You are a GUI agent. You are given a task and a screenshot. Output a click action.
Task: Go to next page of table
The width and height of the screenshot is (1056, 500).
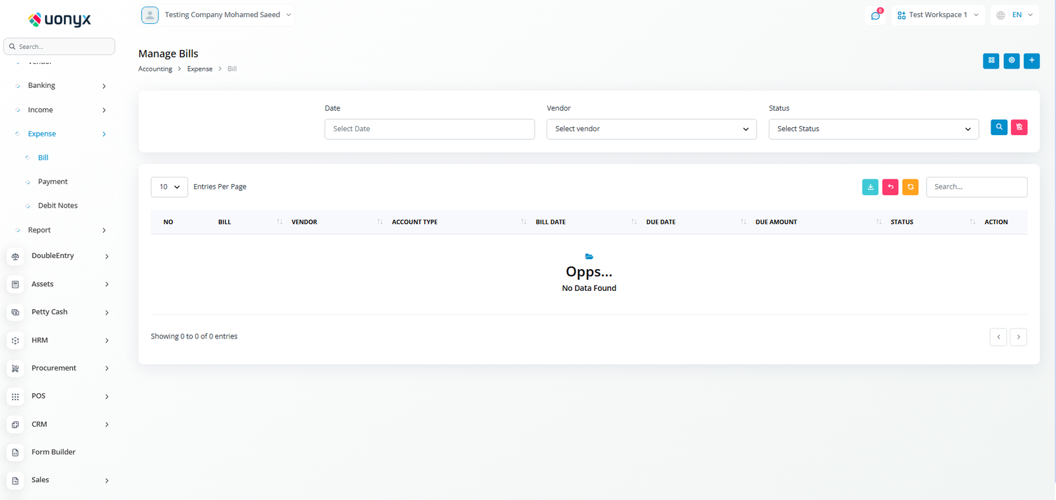click(1018, 337)
